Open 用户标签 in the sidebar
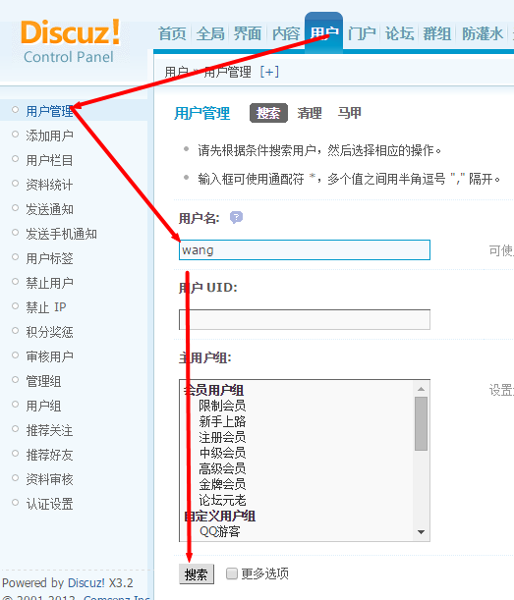This screenshot has width=514, height=600. (x=49, y=258)
